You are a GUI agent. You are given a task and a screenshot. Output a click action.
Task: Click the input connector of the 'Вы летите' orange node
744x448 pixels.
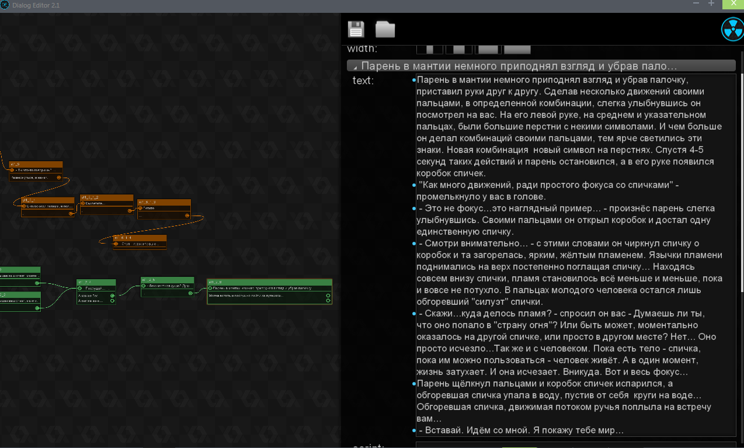click(83, 203)
